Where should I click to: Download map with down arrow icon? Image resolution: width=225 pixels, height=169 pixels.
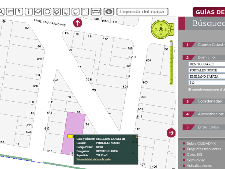tap(109, 12)
